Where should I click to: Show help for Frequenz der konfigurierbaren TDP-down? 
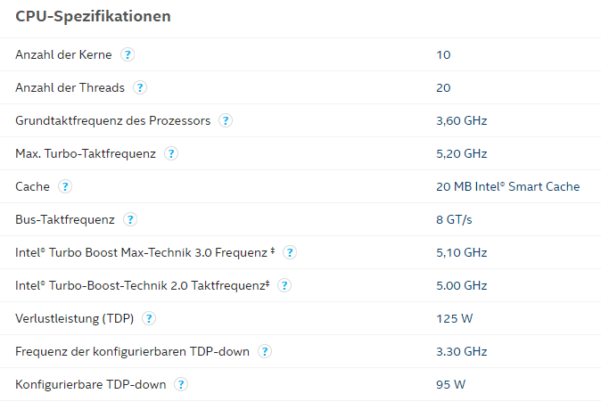coord(265,351)
